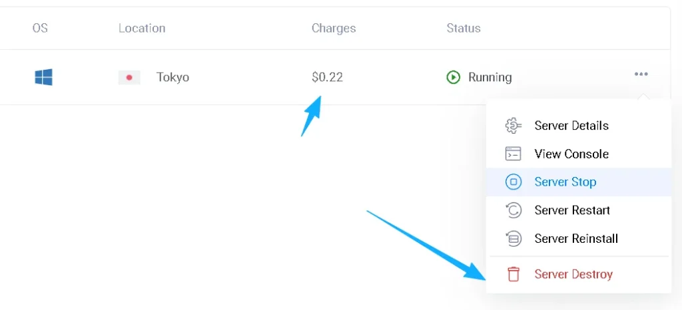Image resolution: width=682 pixels, height=310 pixels.
Task: Click the red Server Destroy trash icon
Action: [513, 274]
